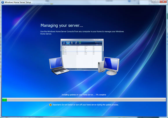Click the laptop keyboard in the illustration
Image resolution: width=168 pixels, height=118 pixels.
pos(60,70)
